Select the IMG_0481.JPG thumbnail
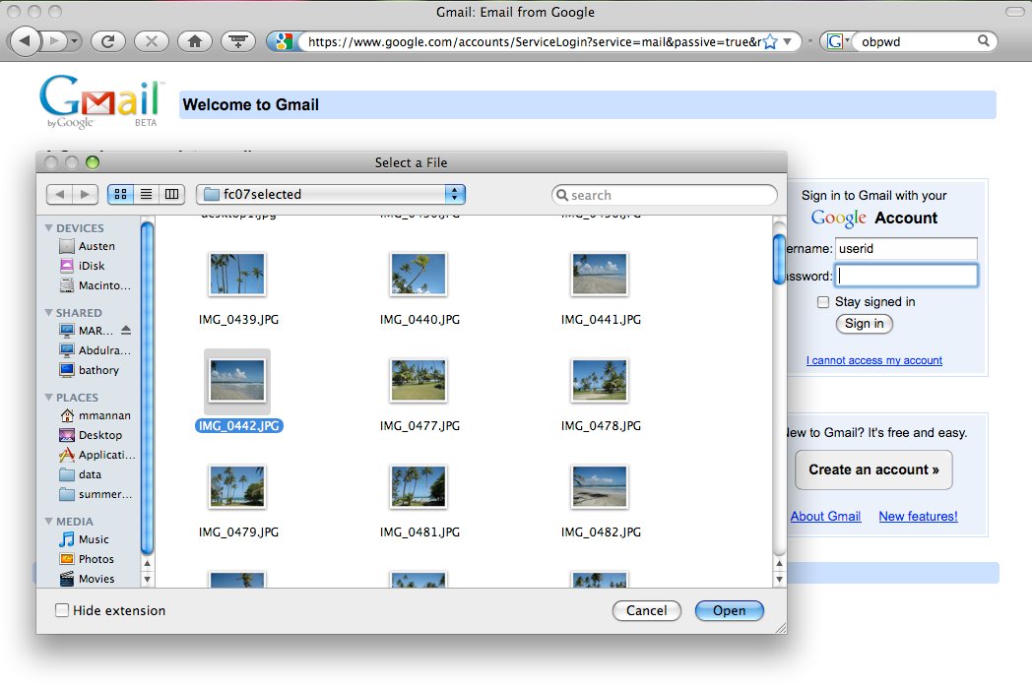1032x687 pixels. point(419,487)
